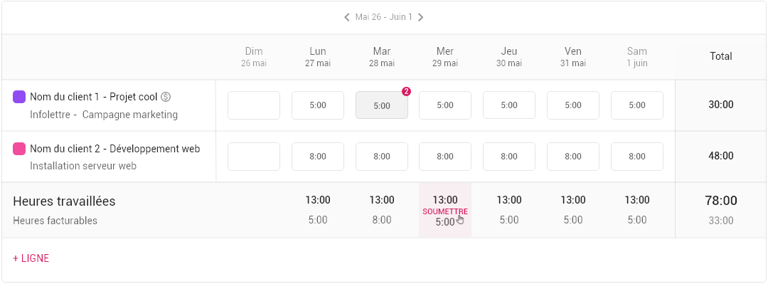Click the empty Sunday cell for Développement web

(x=254, y=157)
